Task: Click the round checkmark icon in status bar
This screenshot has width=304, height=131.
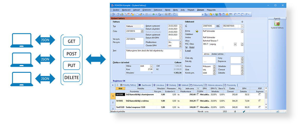Action: [x=278, y=112]
